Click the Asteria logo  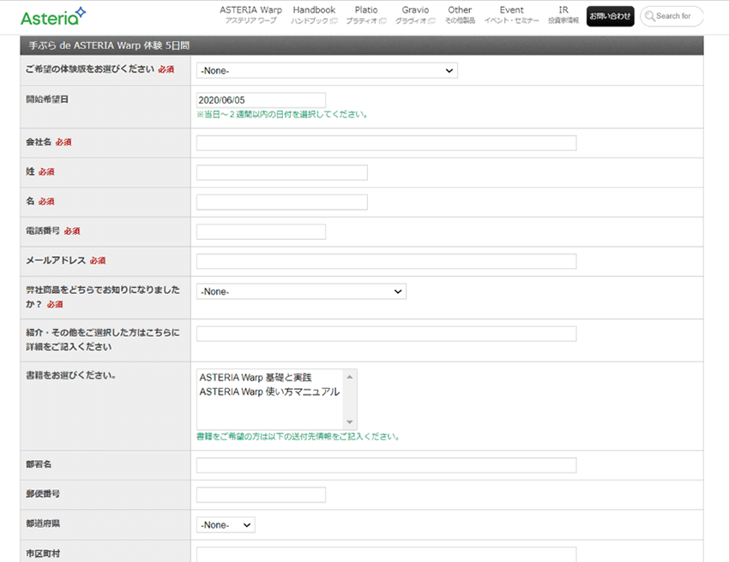pos(53,17)
